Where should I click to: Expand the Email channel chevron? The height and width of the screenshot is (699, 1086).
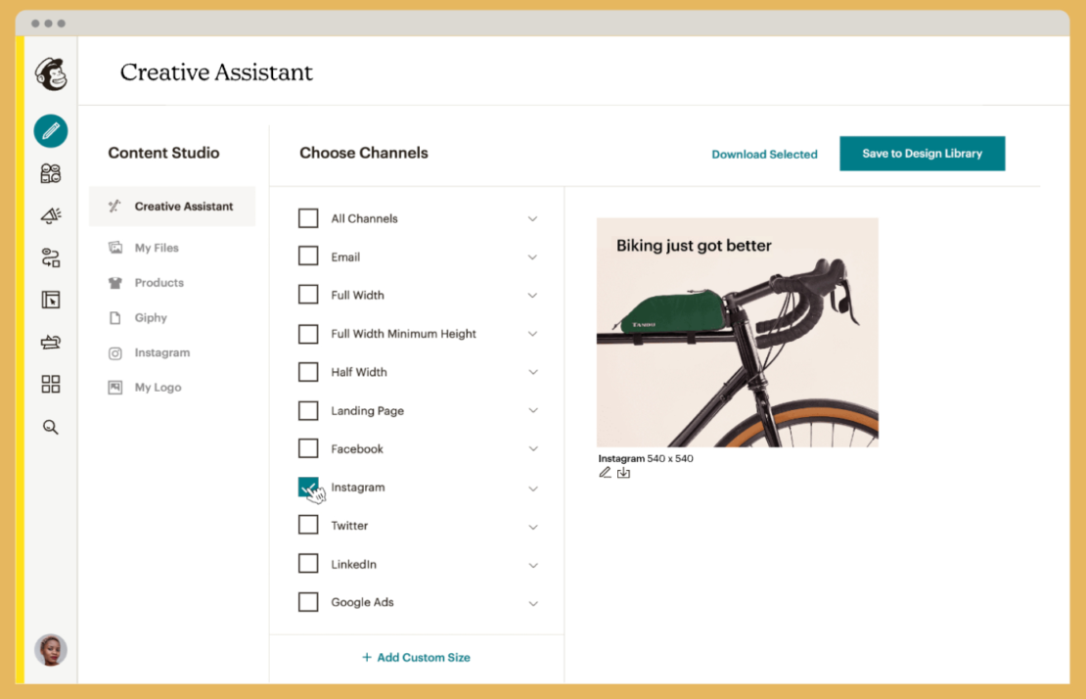[533, 256]
